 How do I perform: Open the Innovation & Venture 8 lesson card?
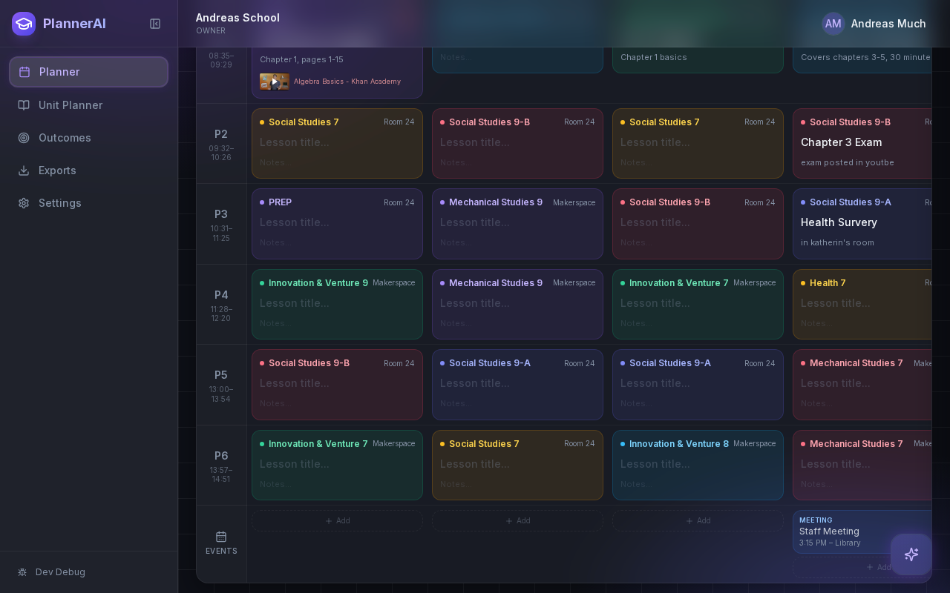coord(698,465)
